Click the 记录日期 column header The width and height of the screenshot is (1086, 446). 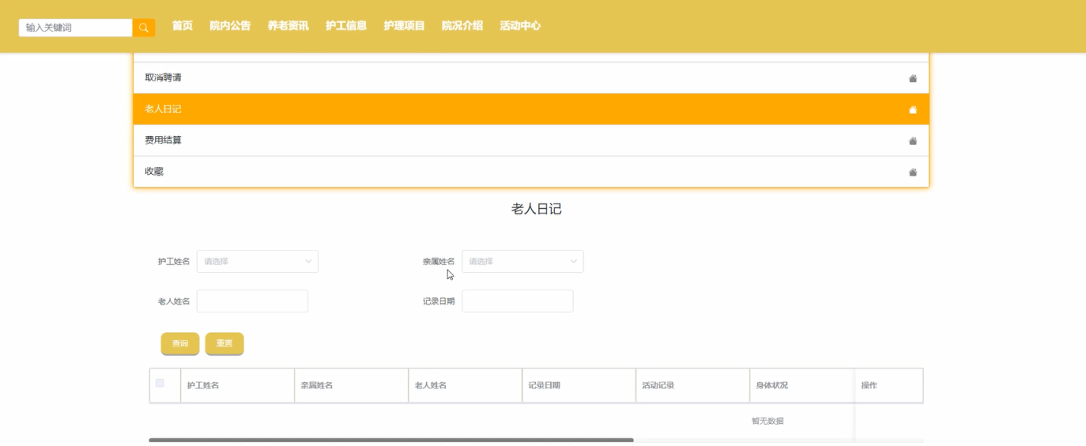[578, 385]
